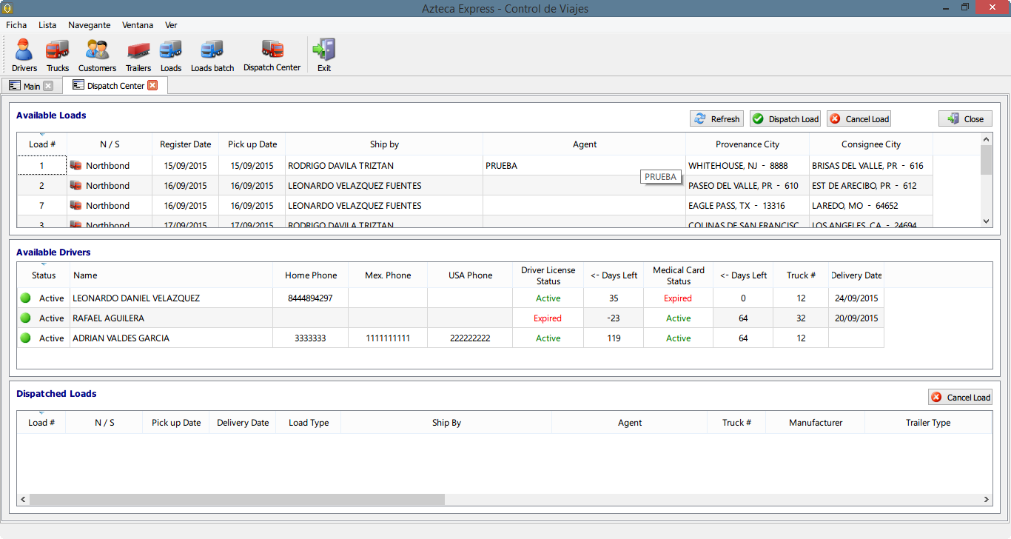Screen dimensions: 1011x539
Task: Sort Available Loads by Load # header
Action: coord(42,144)
